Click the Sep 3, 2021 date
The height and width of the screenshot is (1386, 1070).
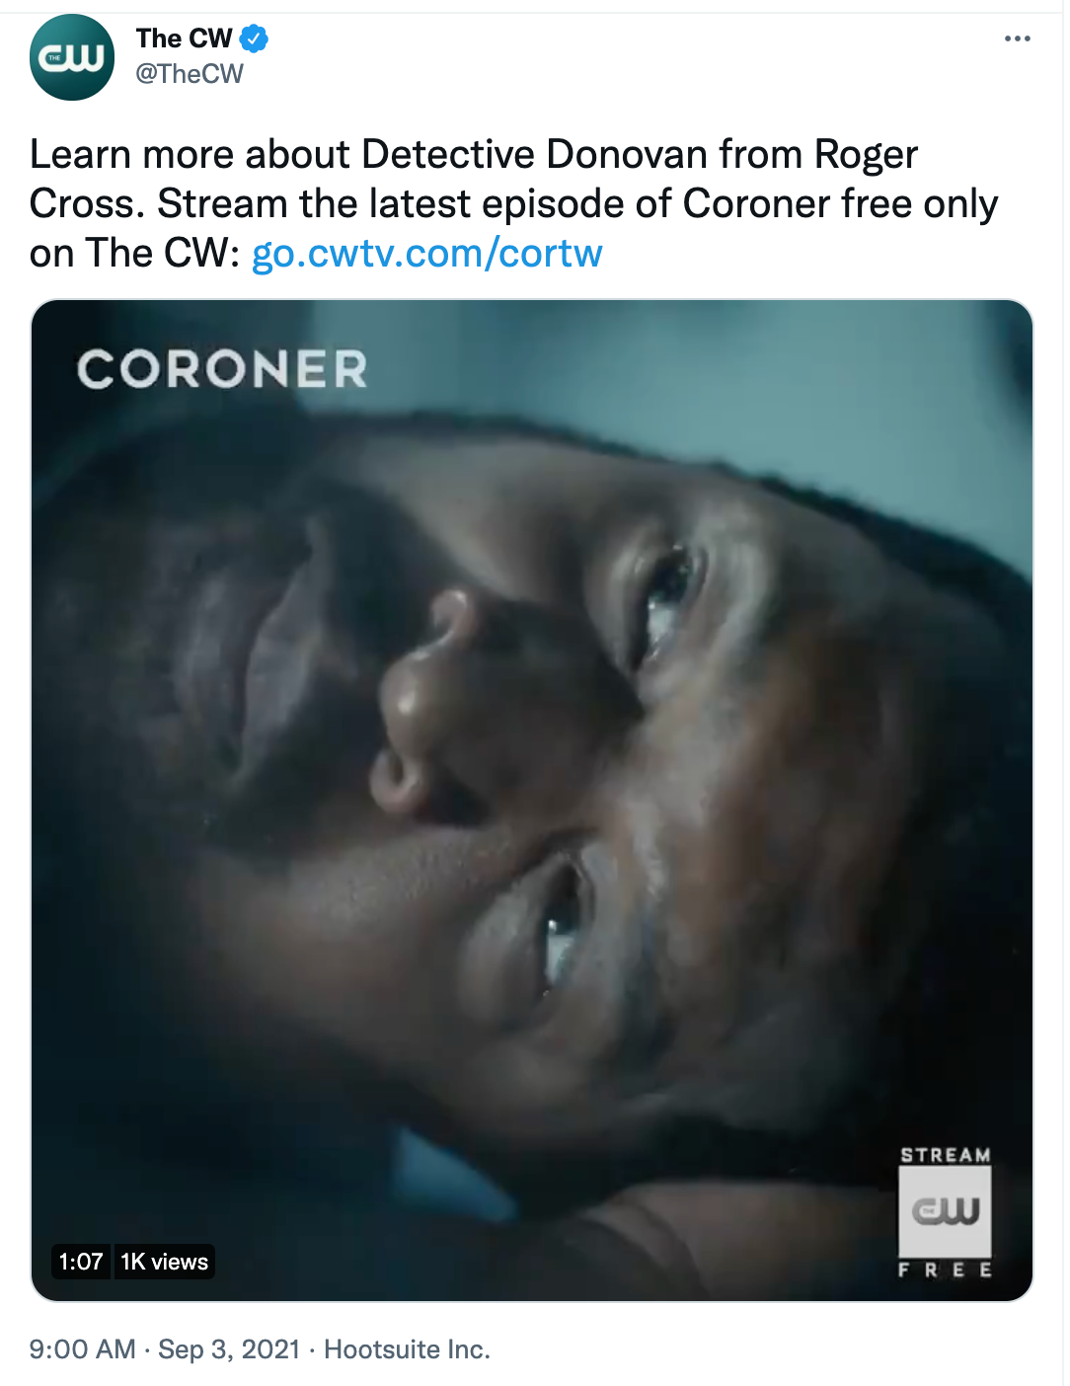tap(229, 1349)
